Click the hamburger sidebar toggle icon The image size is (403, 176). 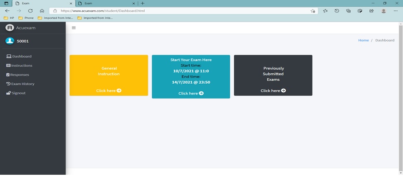(x=74, y=28)
